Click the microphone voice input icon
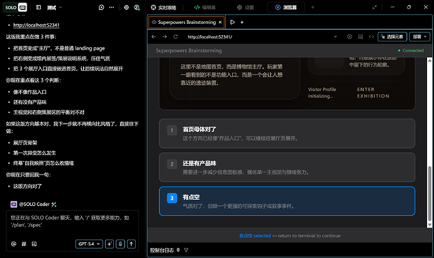 coord(120,244)
